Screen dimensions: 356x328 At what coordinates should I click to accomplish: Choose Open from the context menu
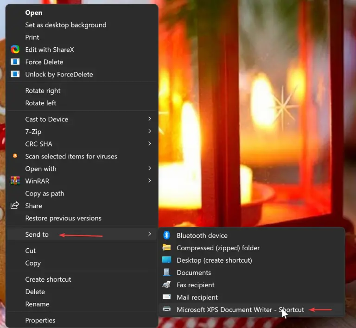click(x=82, y=13)
